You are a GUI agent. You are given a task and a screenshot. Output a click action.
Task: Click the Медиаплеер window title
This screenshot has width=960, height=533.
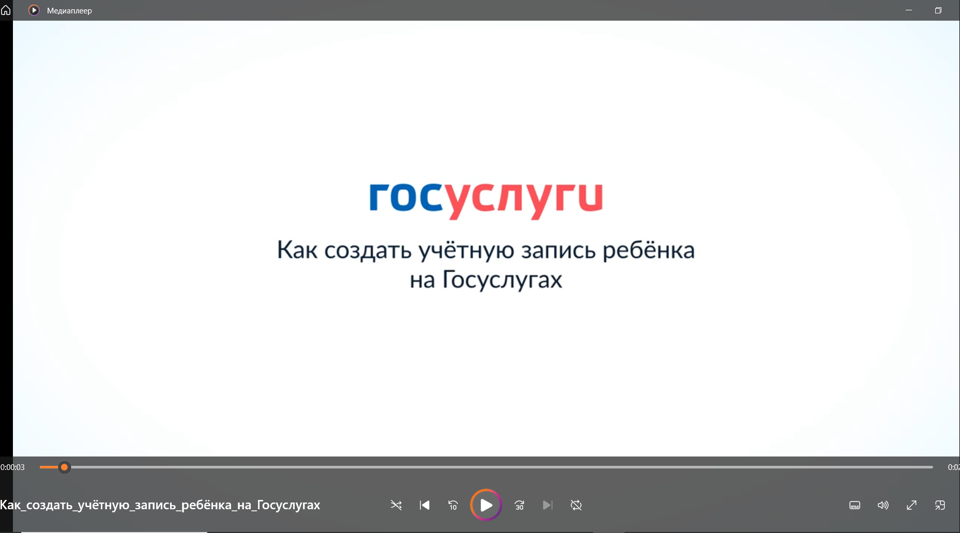[x=69, y=10]
